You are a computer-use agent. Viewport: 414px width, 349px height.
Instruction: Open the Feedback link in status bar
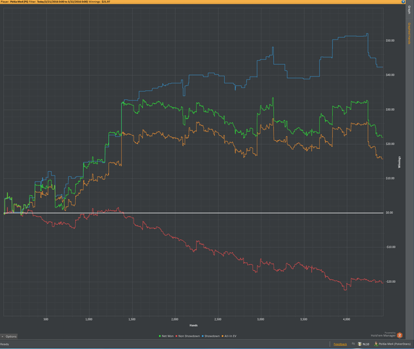[x=340, y=344]
